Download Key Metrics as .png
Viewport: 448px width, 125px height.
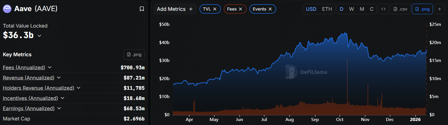point(134,55)
